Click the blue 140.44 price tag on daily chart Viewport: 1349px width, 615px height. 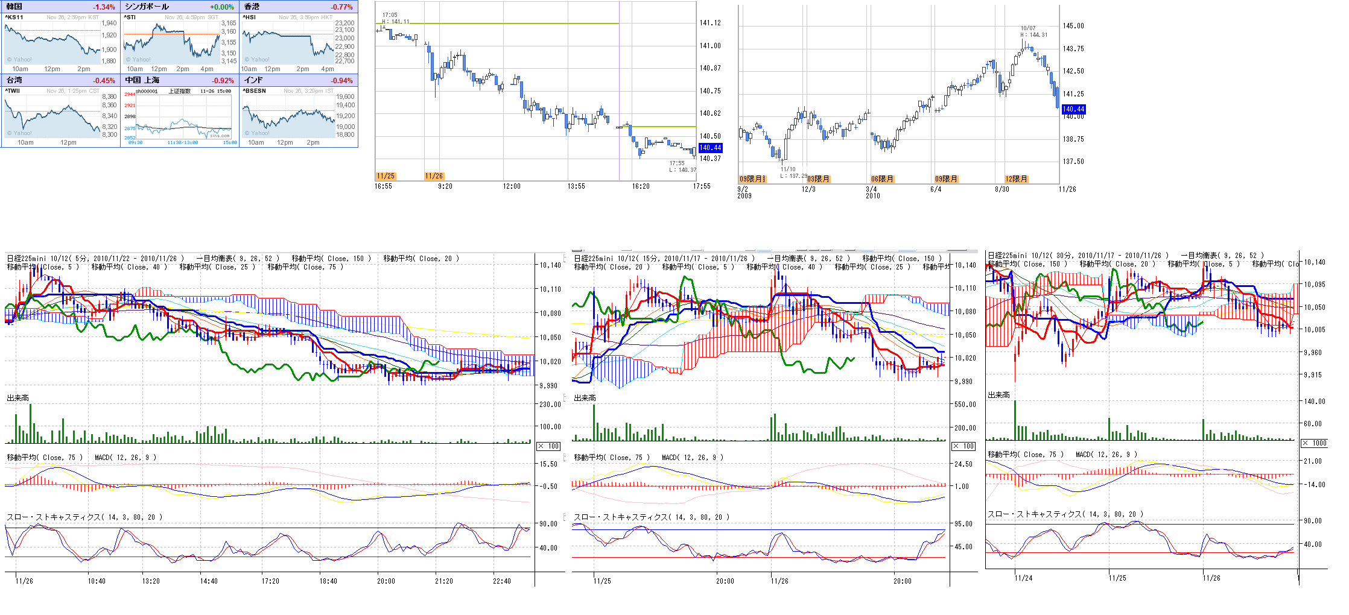pyautogui.click(x=1073, y=109)
